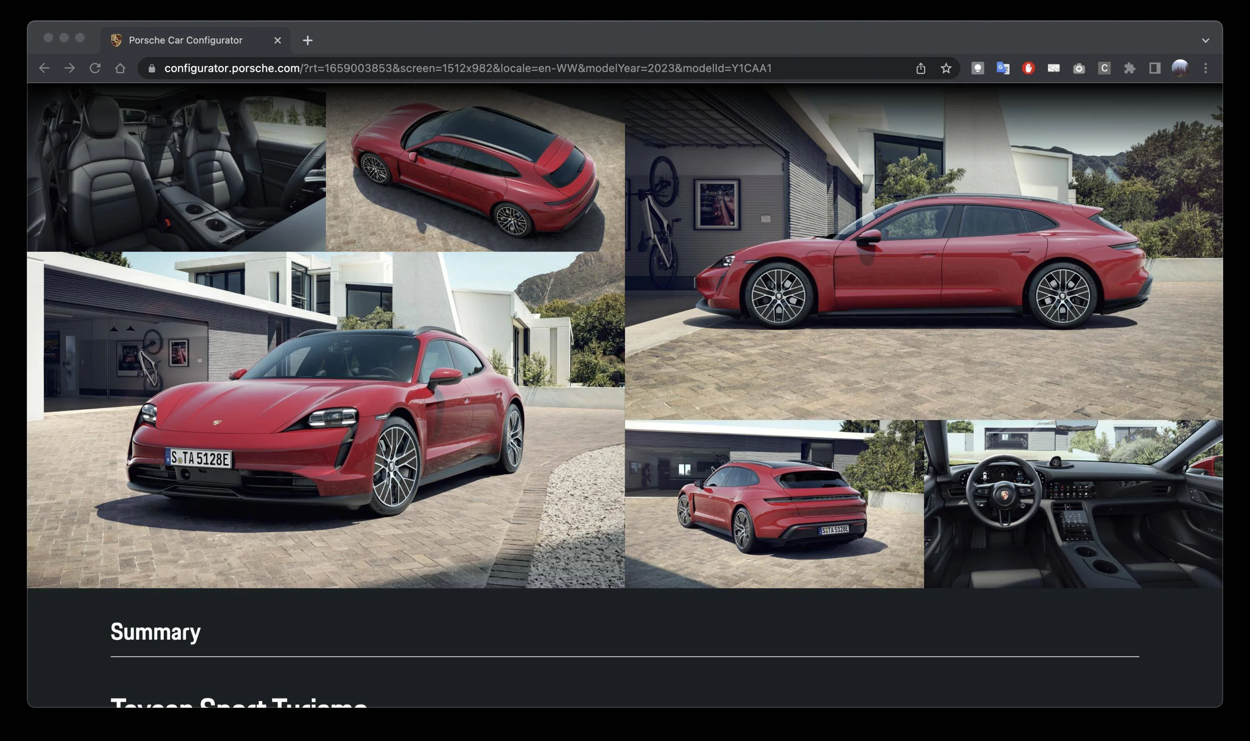The image size is (1250, 741).
Task: Click the window close traffic light
Action: [48, 38]
